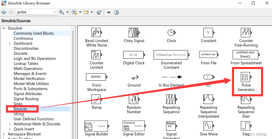
Task: Select the Constant block icon
Action: (209, 33)
